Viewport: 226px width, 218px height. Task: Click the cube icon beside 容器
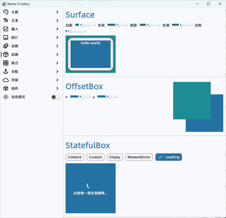pos(6,54)
